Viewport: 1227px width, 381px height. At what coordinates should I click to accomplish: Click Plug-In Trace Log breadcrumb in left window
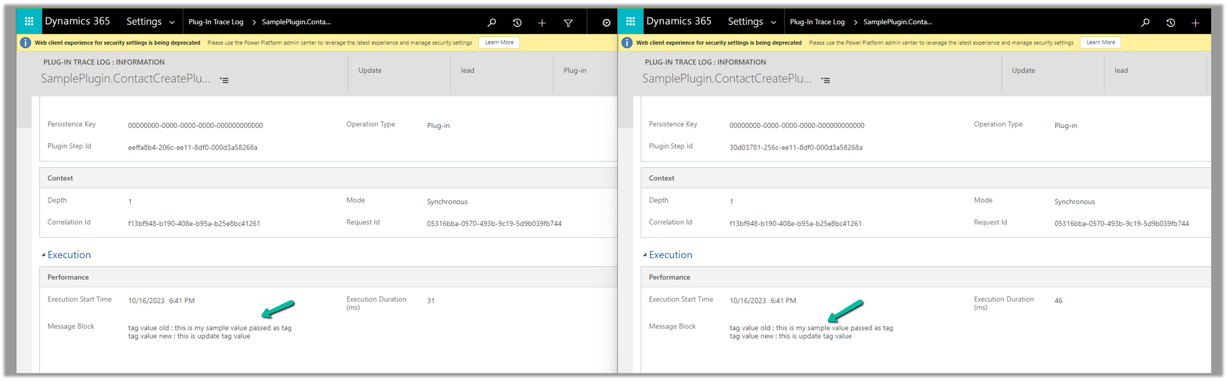(216, 22)
